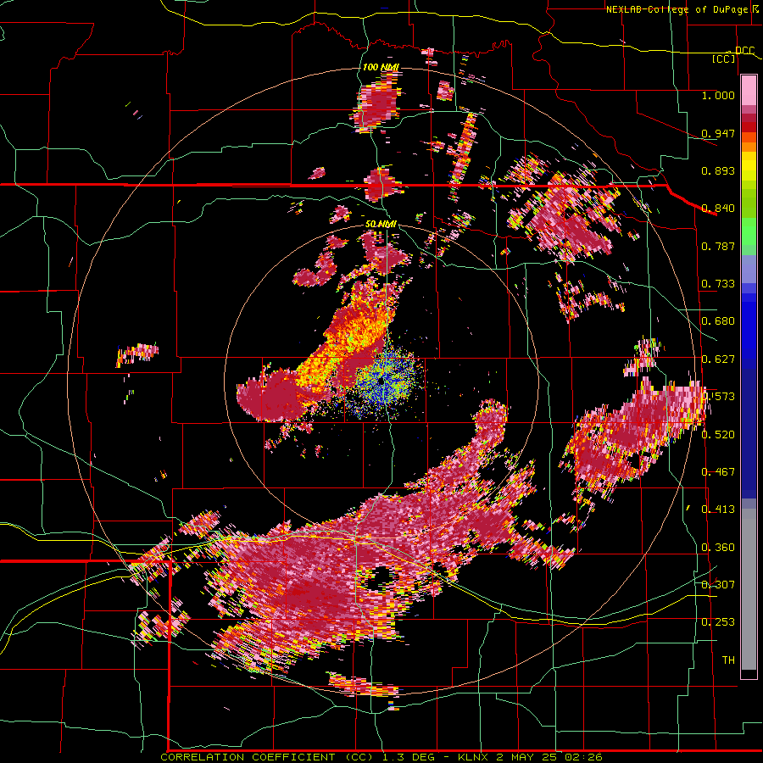Viewport: 763px width, 763px height.
Task: Click the 0.253 scale value
Action: [x=718, y=622]
